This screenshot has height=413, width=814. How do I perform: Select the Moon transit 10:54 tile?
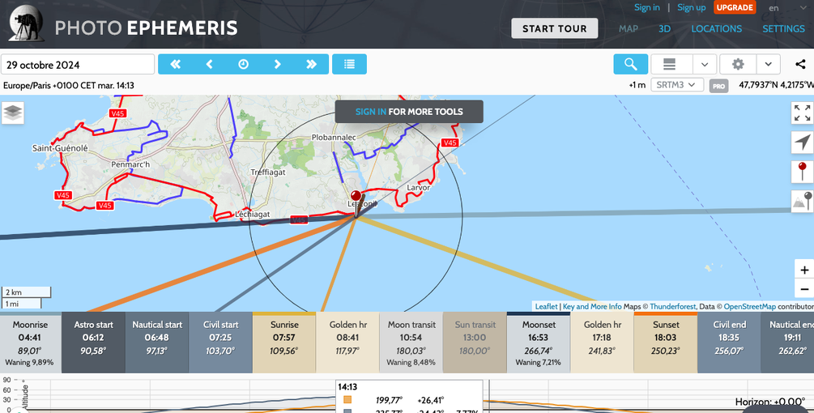click(x=411, y=343)
